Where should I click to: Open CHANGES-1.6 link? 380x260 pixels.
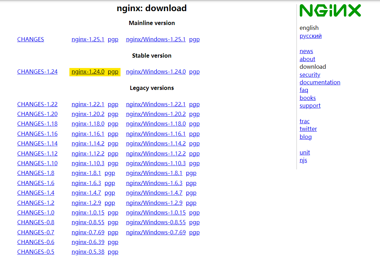pos(36,183)
